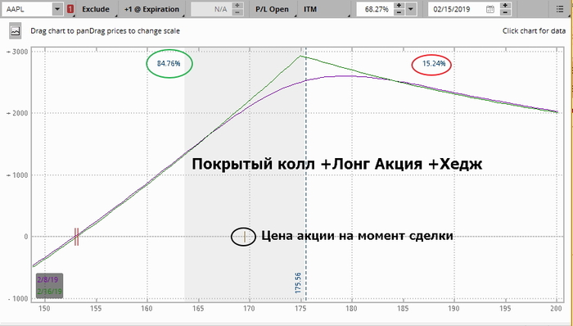Click the peak of the green expiration curve
Viewport: 573px width, 326px height.
point(300,56)
